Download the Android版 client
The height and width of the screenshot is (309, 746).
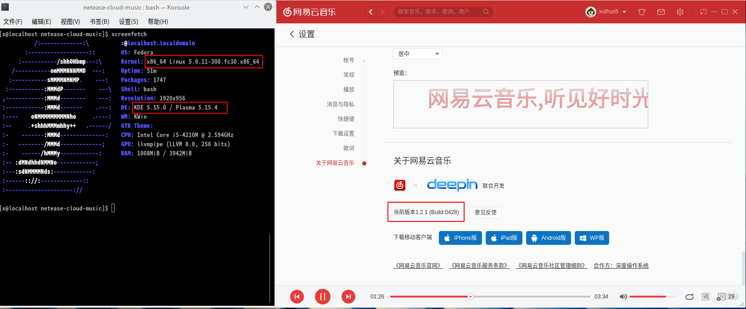pos(549,238)
